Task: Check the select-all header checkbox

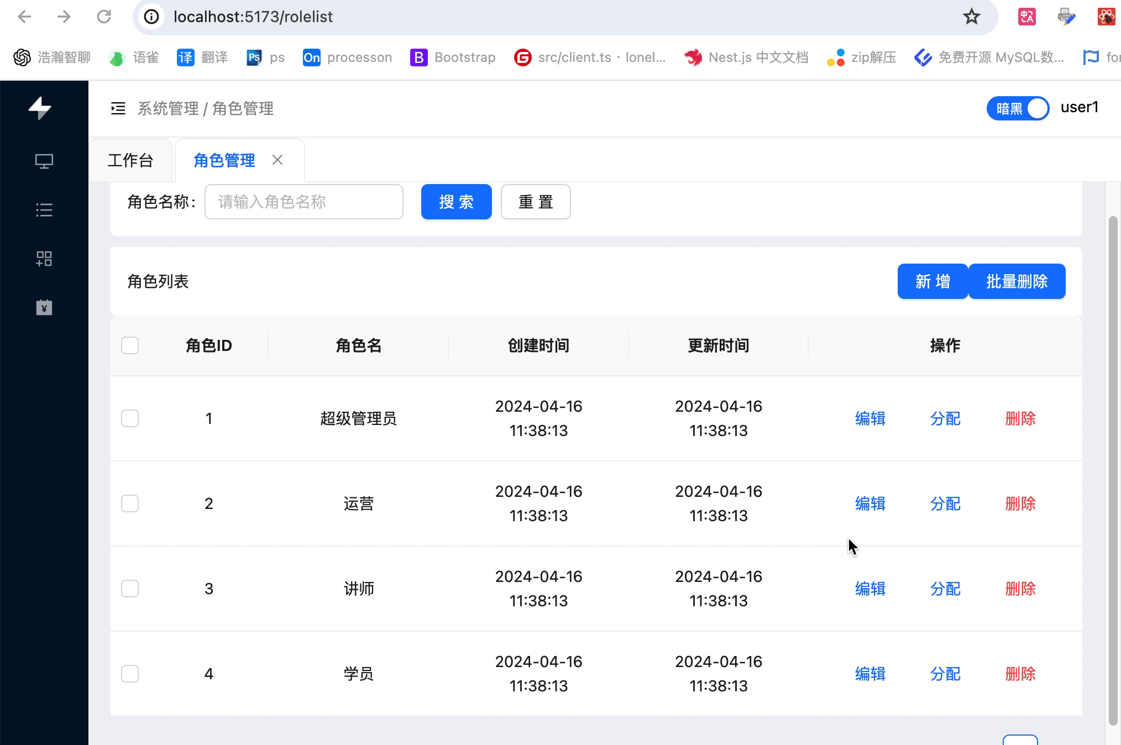Action: pos(130,345)
